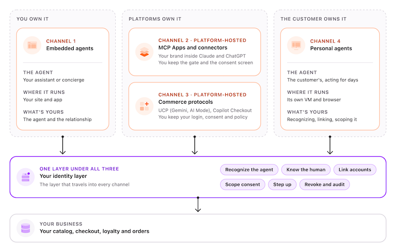Click the Embedded agents channel icon

coord(32,45)
